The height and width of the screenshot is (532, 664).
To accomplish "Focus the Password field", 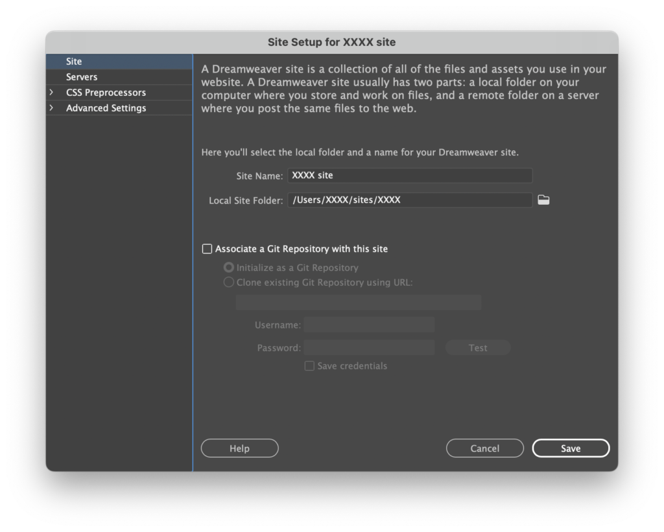I will point(369,348).
